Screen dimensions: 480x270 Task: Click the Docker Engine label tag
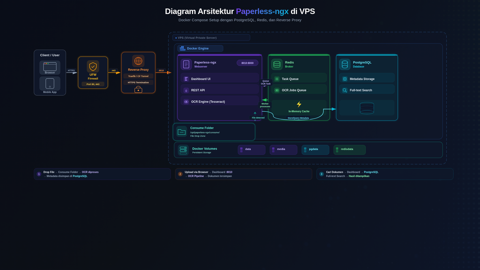click(200, 48)
